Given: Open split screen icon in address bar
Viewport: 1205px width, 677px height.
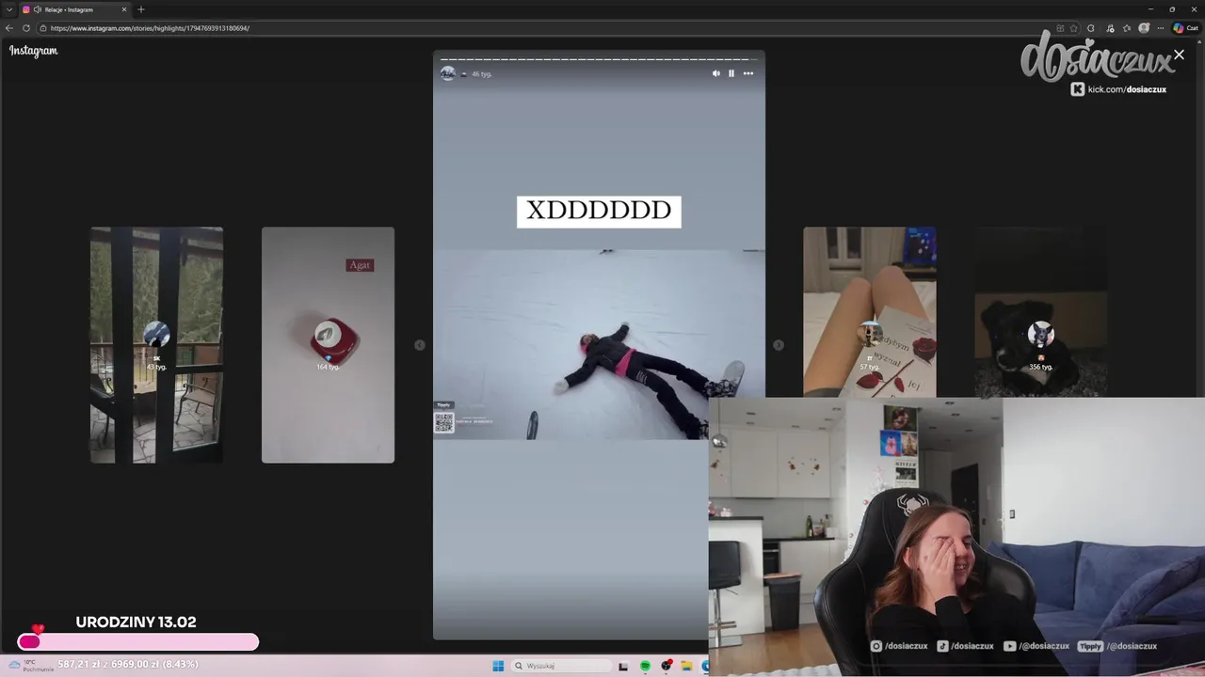Looking at the screenshot, I should [x=1060, y=28].
